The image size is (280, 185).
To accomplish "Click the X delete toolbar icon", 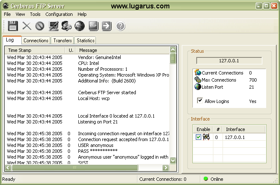I will coord(27,26).
